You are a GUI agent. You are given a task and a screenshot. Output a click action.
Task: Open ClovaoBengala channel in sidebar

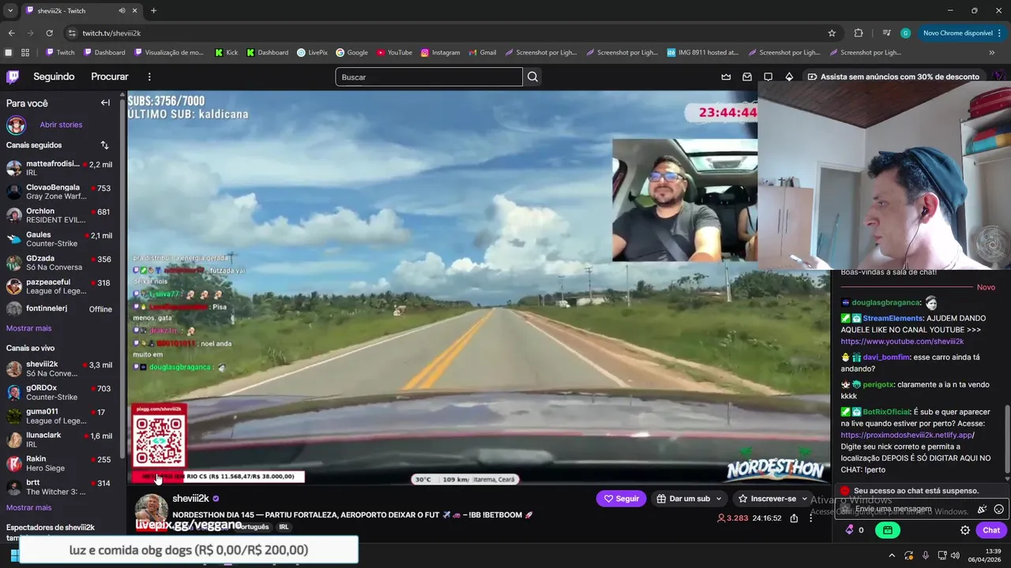tap(59, 192)
